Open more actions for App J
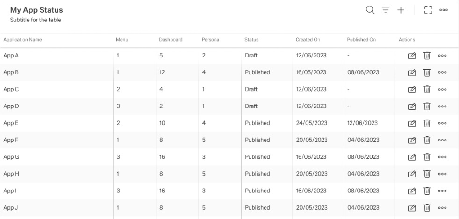 pos(443,208)
